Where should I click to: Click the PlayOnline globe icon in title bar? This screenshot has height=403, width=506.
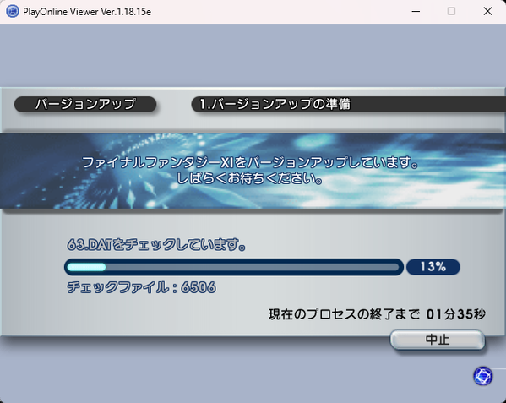pyautogui.click(x=13, y=12)
